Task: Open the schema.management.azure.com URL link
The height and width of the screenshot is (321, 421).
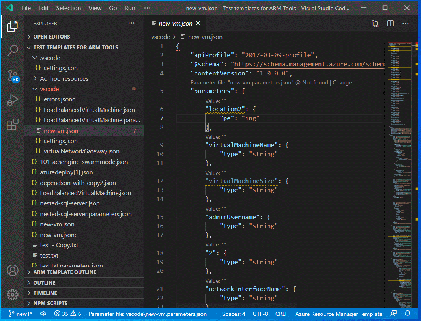Action: [309, 64]
